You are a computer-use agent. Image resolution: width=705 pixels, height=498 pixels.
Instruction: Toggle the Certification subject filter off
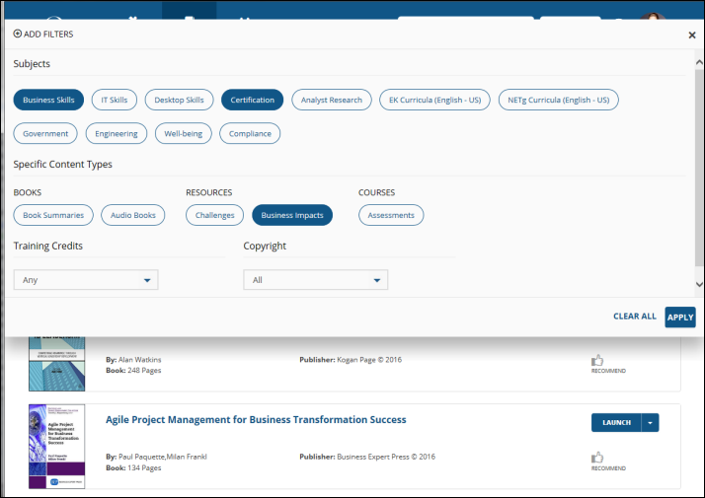tap(252, 100)
